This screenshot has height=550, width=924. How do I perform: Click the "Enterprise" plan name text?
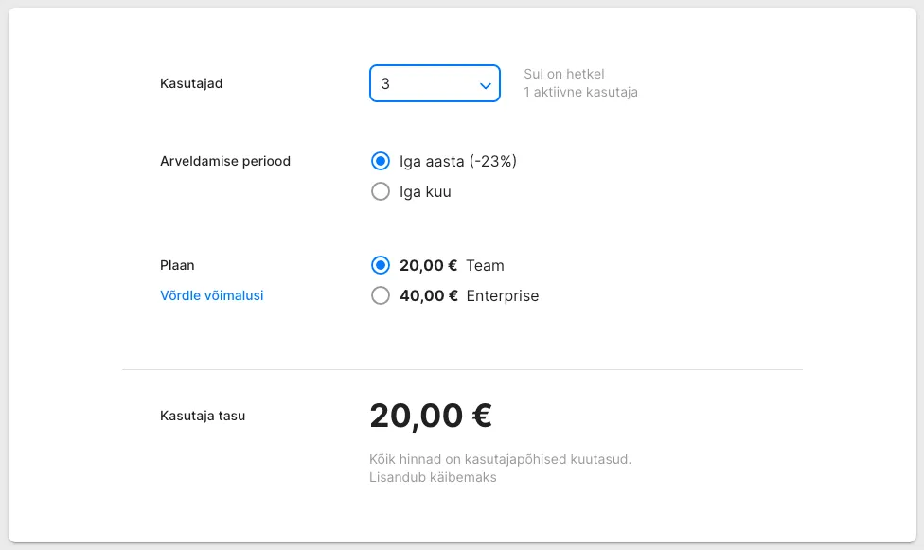[x=503, y=295]
